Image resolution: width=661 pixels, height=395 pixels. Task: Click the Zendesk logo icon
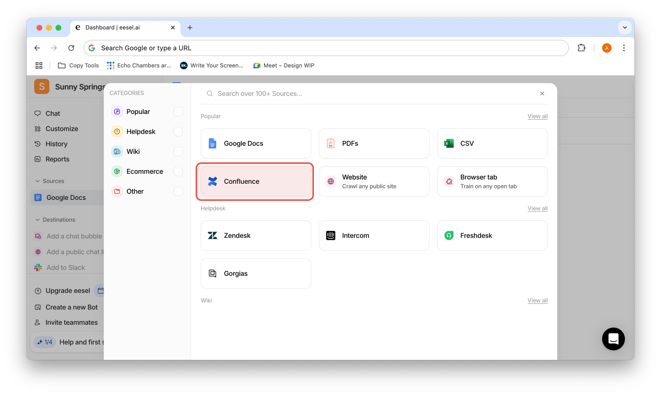coord(213,235)
